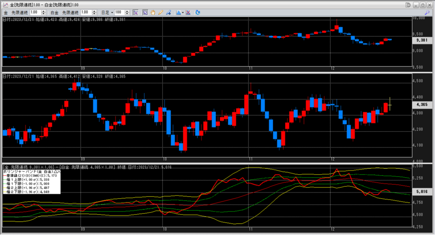
Task: Click the 白金 symbol label in toolbar
Action: [55, 12]
